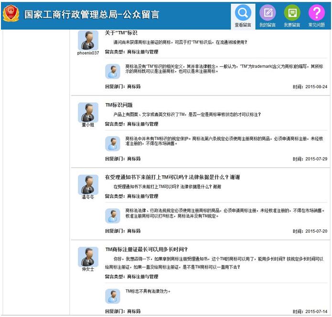This screenshot has height=317, width=332.
Task: Open message TM商标注册证最长可以用多长时间
Action: 147,249
